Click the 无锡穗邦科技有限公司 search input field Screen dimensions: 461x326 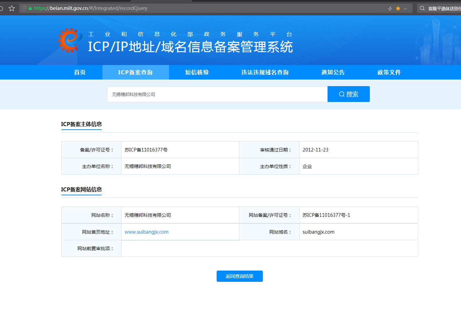click(x=217, y=94)
